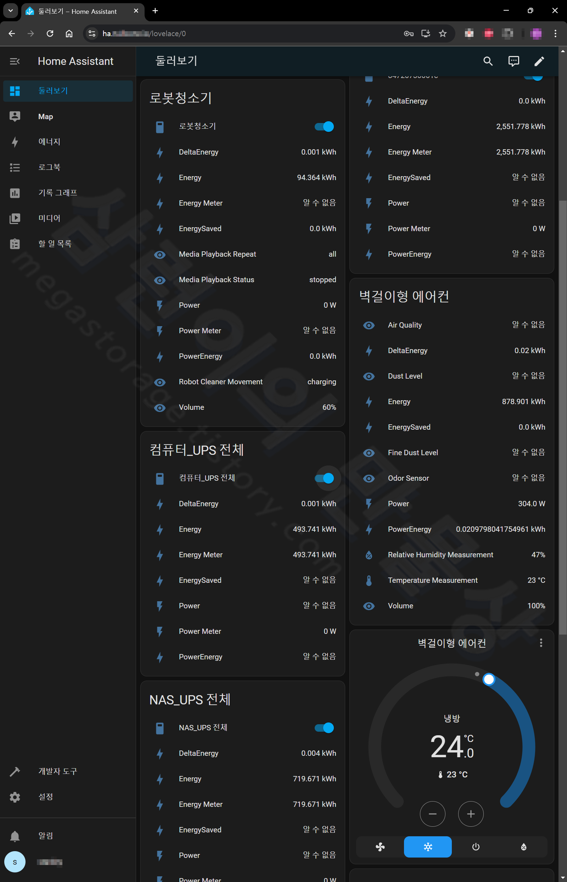The width and height of the screenshot is (567, 882).
Task: Click Media Playback Repeat eye icon
Action: tap(160, 255)
